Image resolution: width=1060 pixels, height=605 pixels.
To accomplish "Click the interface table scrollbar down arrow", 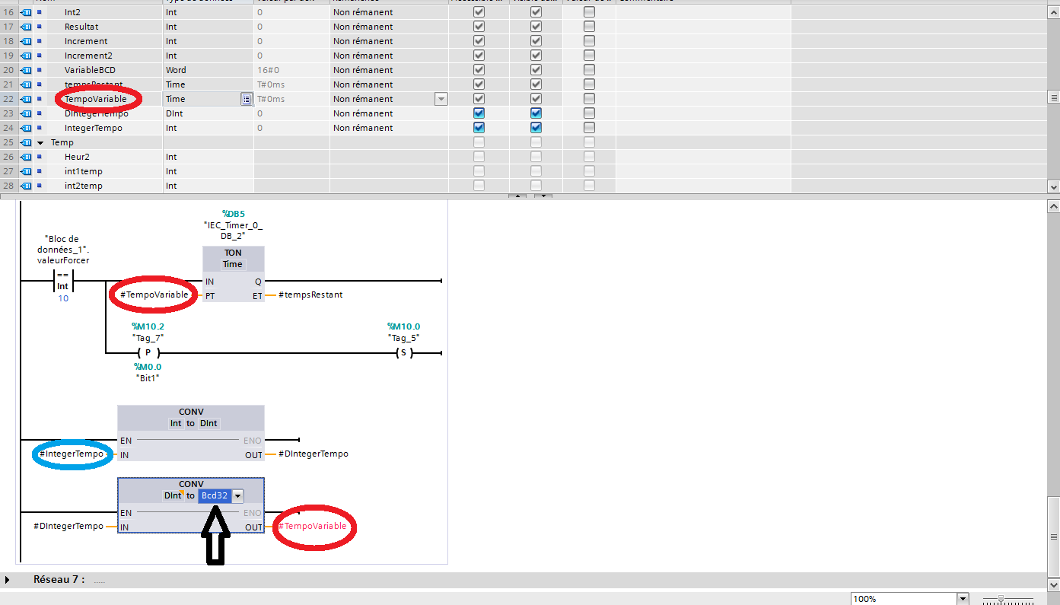I will pos(1053,186).
